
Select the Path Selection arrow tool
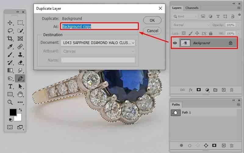(20, 86)
